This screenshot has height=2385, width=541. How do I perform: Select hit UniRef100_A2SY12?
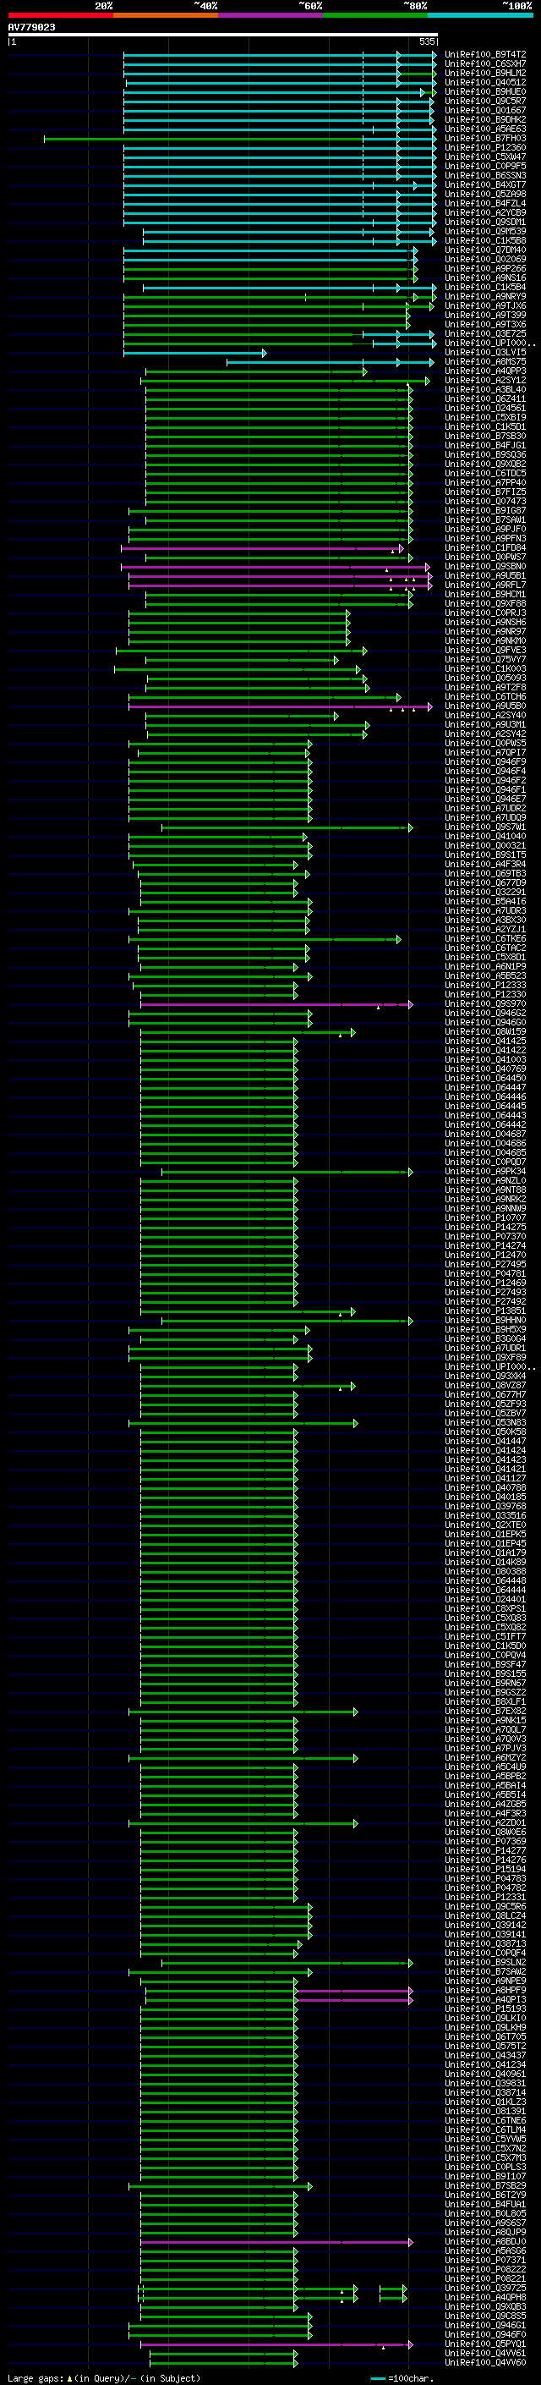pyautogui.click(x=485, y=381)
